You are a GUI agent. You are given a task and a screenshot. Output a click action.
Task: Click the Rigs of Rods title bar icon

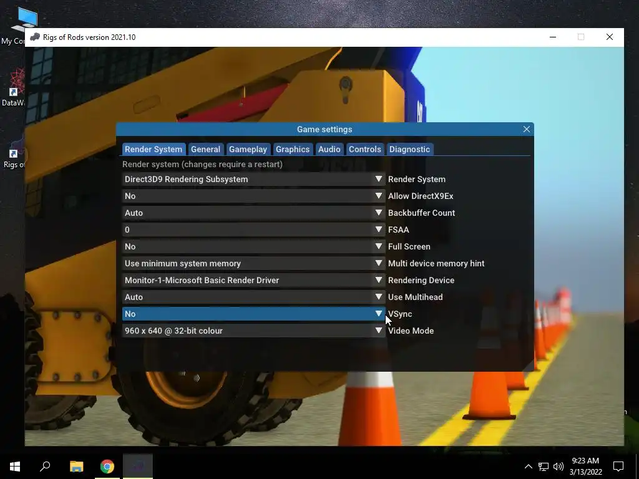click(35, 37)
